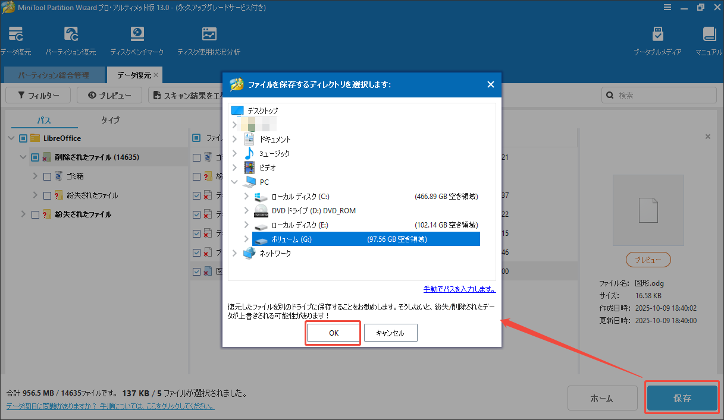Open the data recovery help link at bottom
The width and height of the screenshot is (724, 420).
(110, 406)
